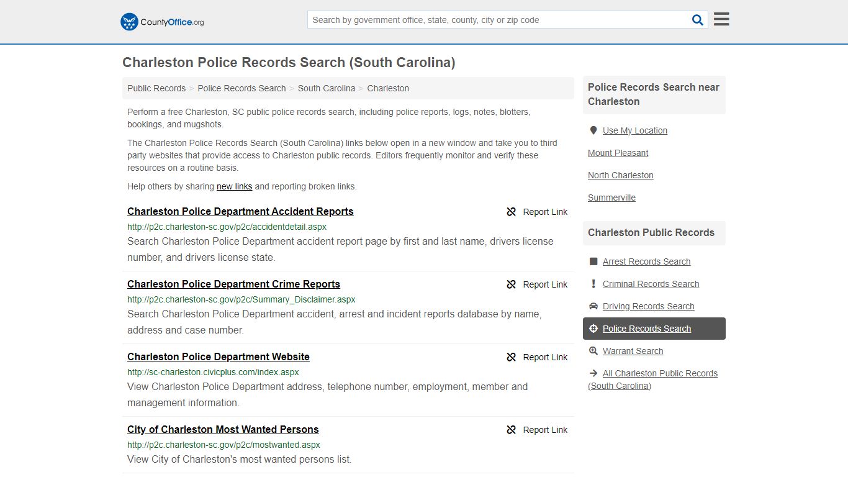Click broken-link icon for Accident Reports

click(512, 212)
